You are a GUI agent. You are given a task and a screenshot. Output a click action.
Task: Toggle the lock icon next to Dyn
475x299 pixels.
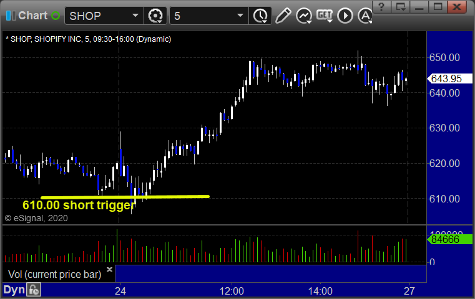click(x=33, y=290)
